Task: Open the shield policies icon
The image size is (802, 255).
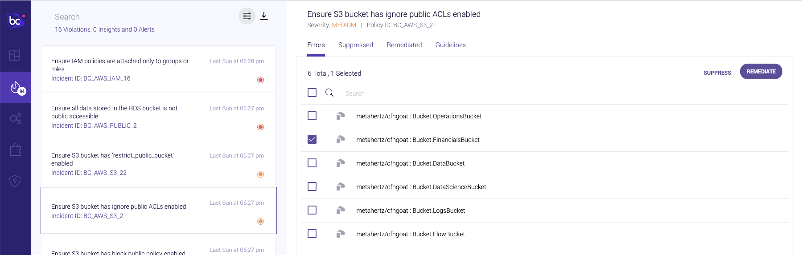Action: pyautogui.click(x=15, y=181)
